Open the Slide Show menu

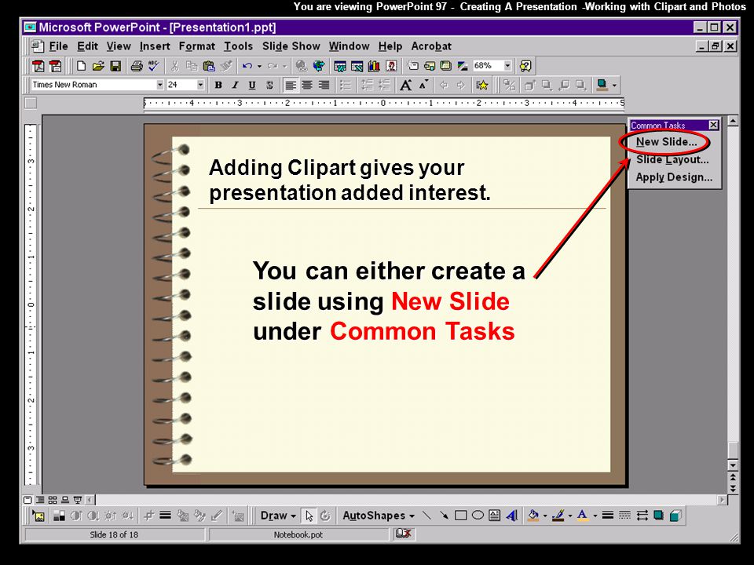pyautogui.click(x=291, y=46)
